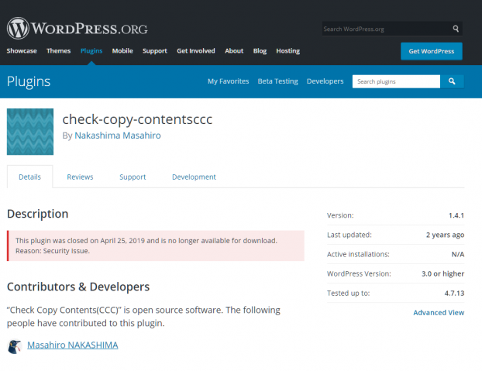Open the Blog menu item
The image size is (482, 371).
coord(260,51)
